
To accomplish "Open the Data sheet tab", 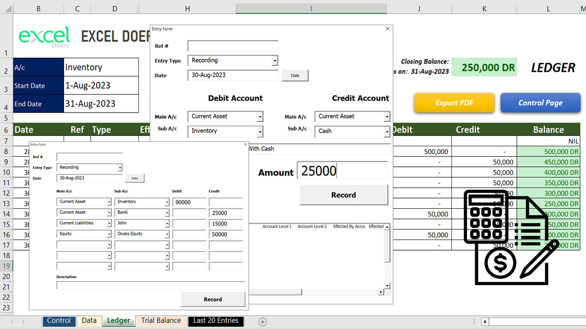I will (89, 321).
